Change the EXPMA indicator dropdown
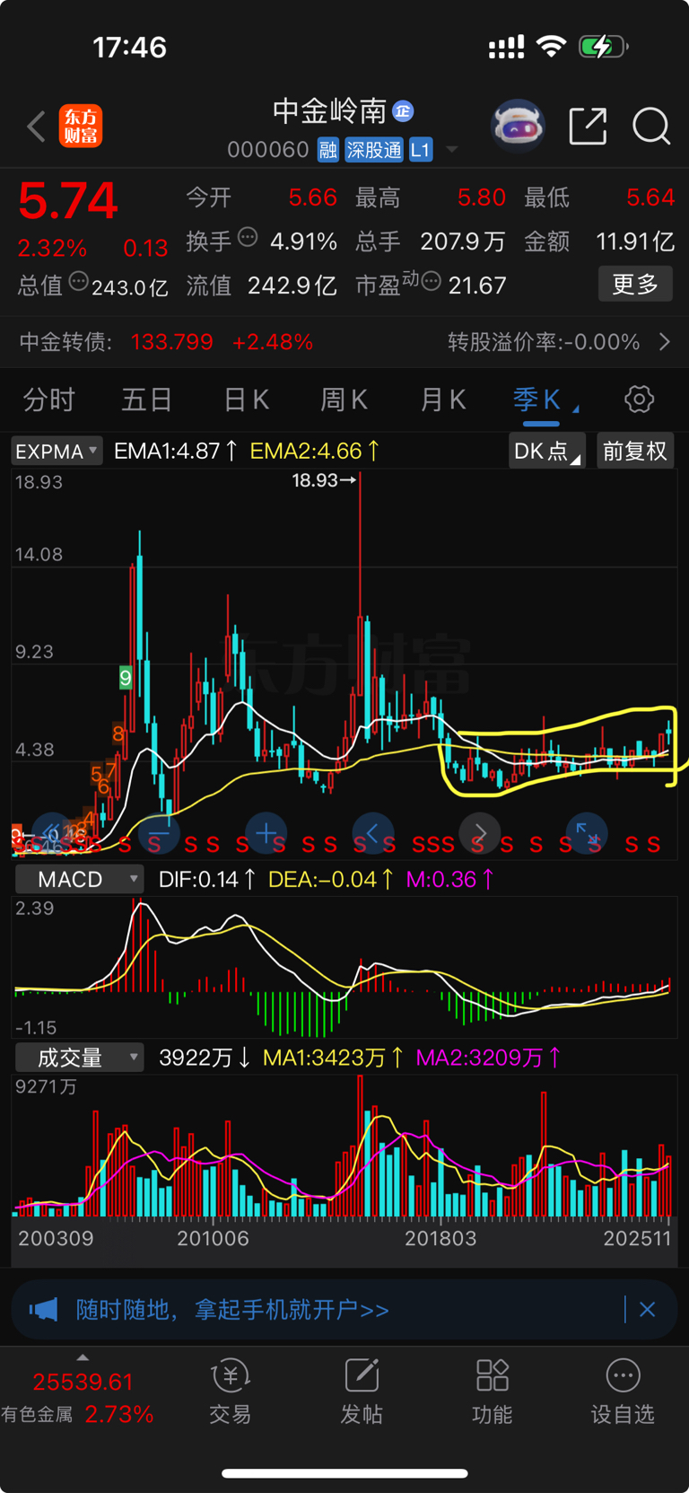The width and height of the screenshot is (689, 1493). point(57,451)
